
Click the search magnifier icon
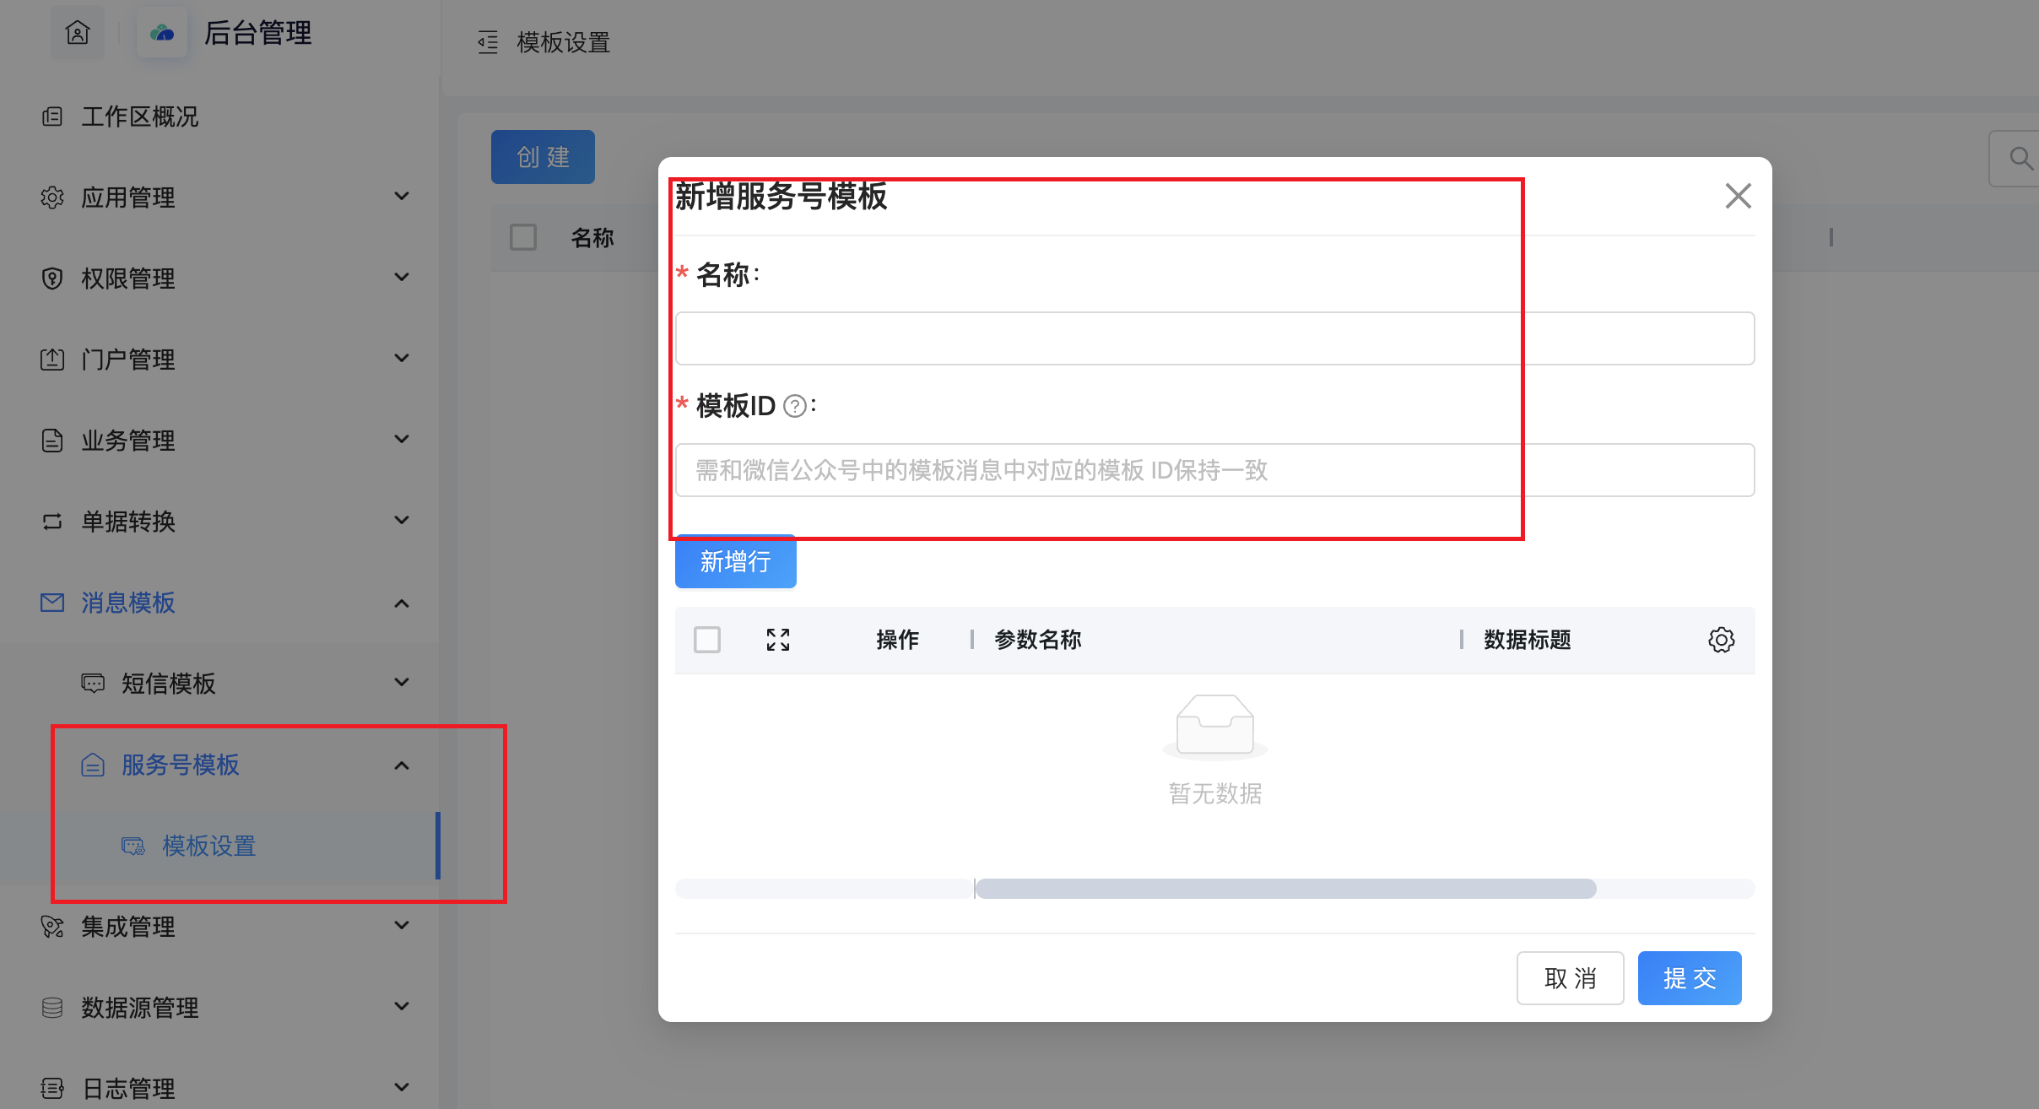[2020, 158]
